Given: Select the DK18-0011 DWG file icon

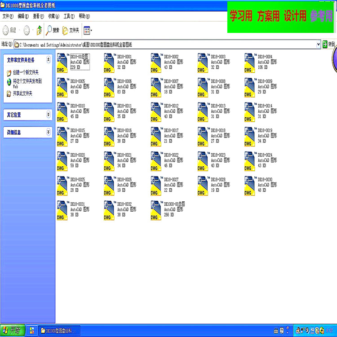Looking at the screenshot, I should [109, 112].
